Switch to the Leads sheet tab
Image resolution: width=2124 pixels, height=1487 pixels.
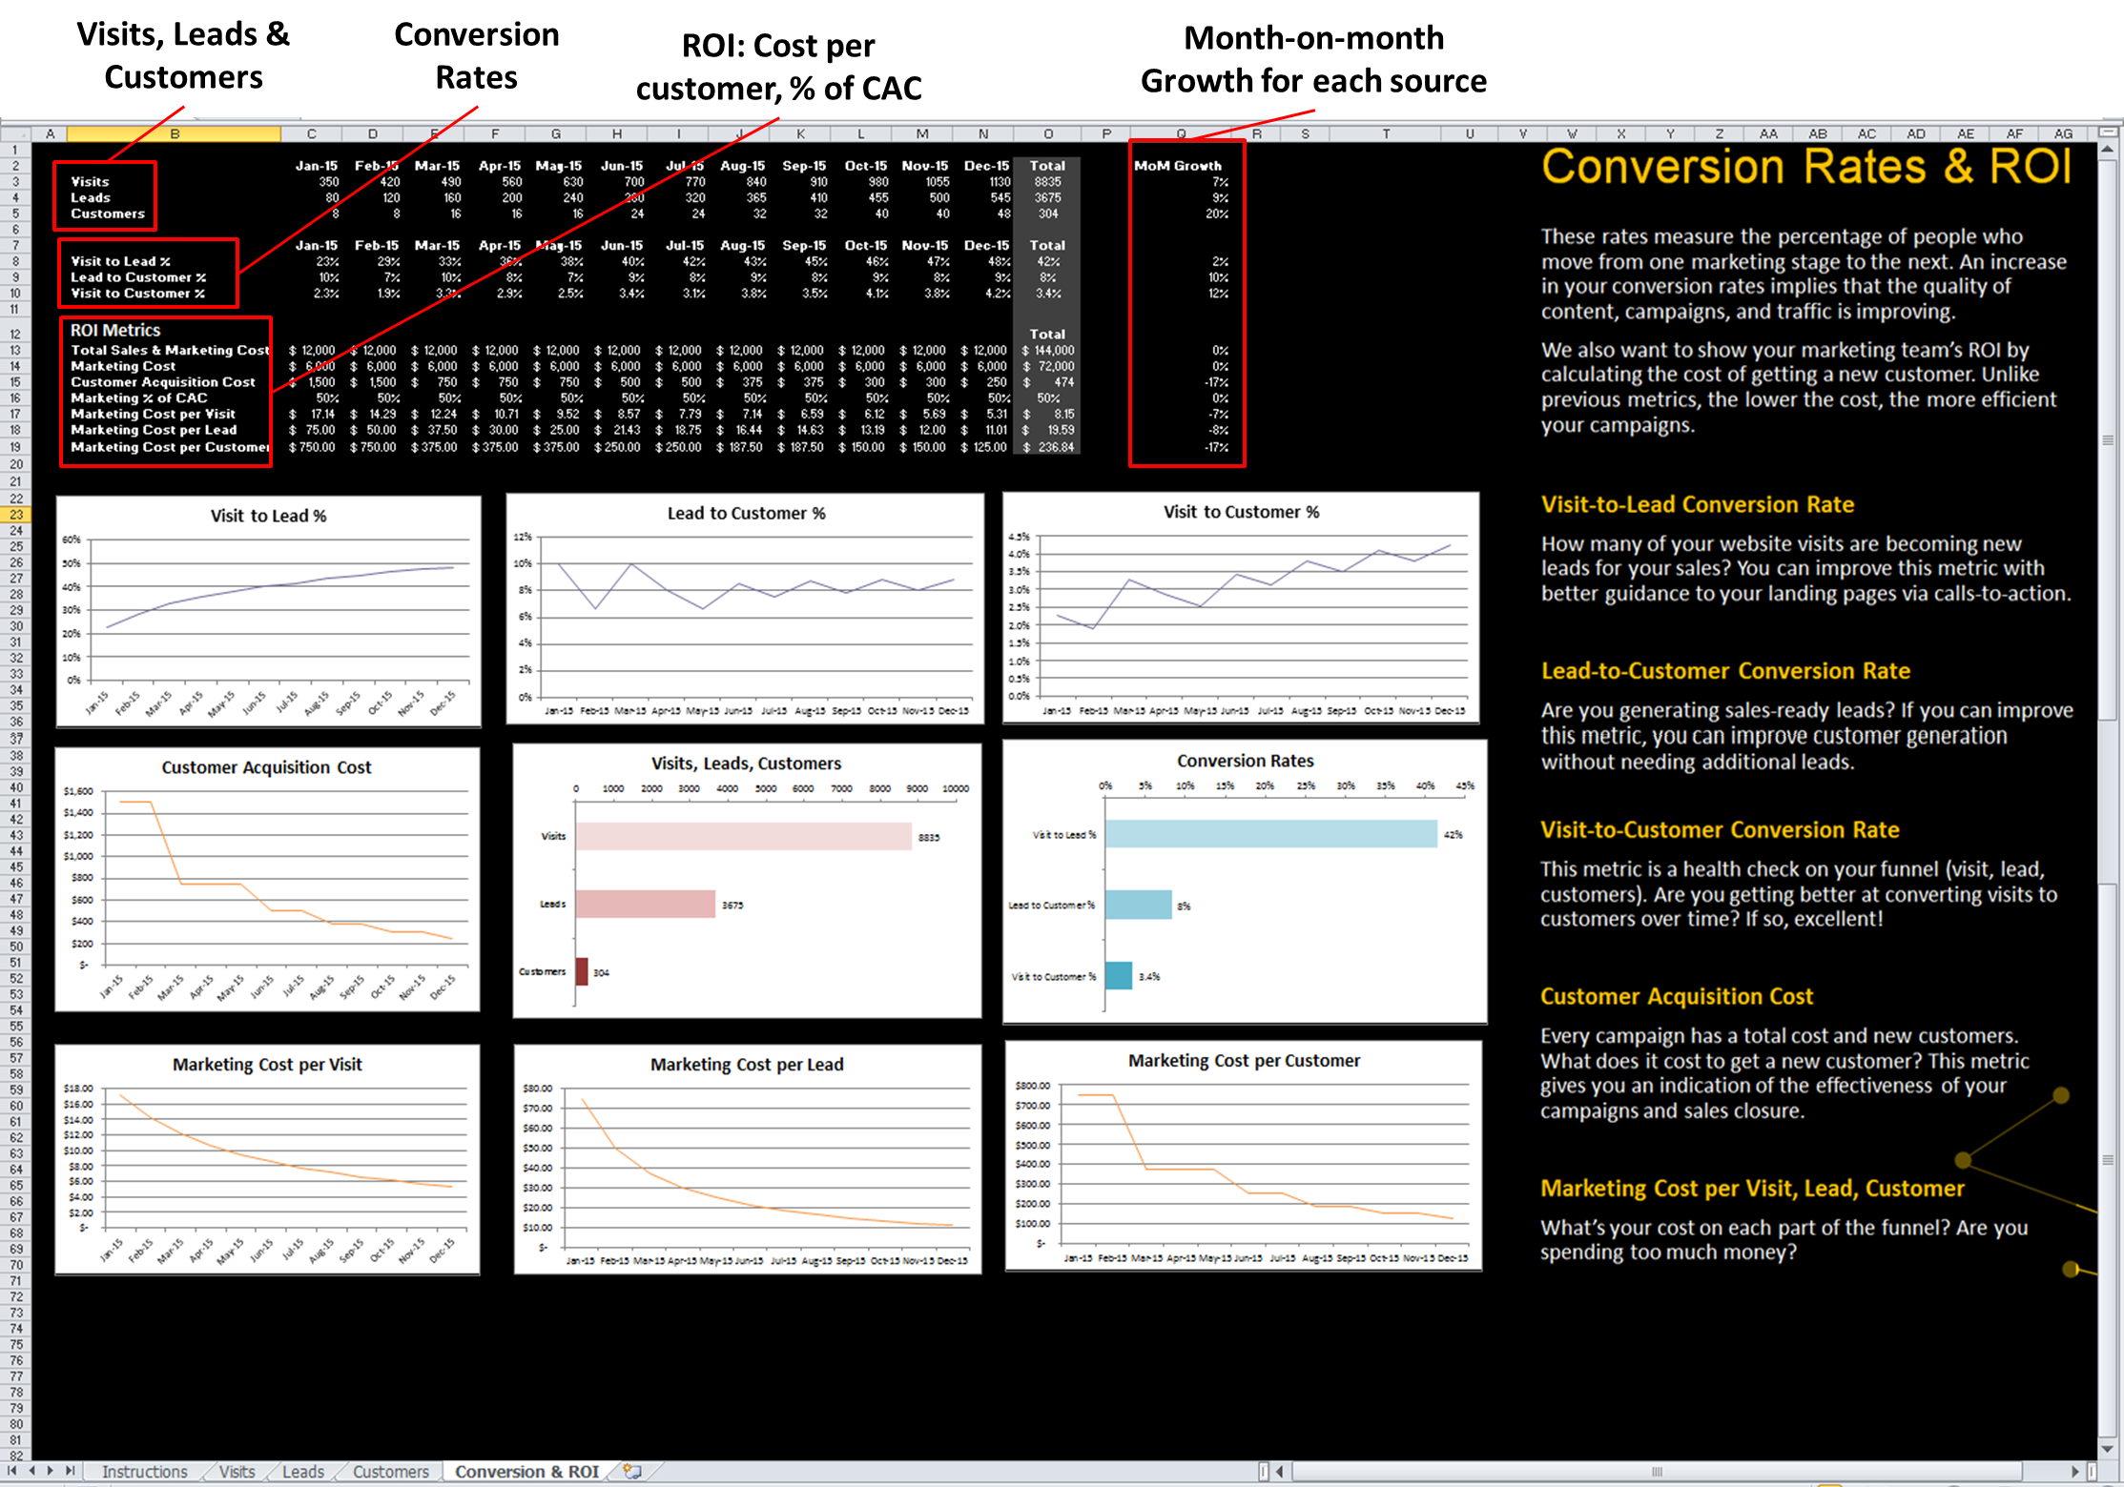click(303, 1471)
